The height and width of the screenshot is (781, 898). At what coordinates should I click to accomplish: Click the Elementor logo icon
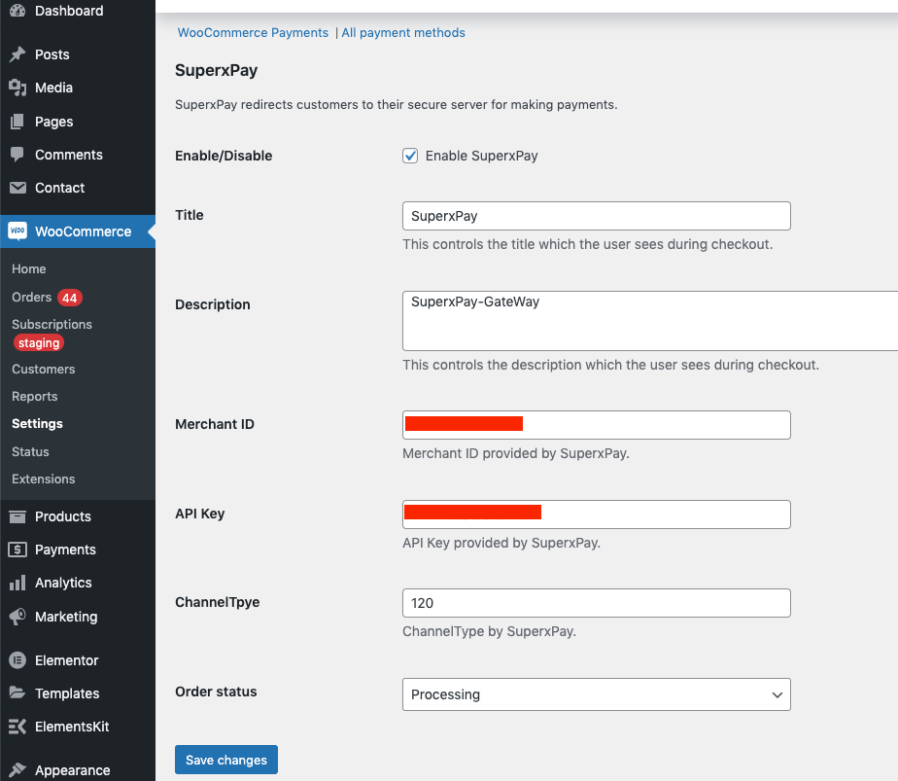(x=17, y=660)
